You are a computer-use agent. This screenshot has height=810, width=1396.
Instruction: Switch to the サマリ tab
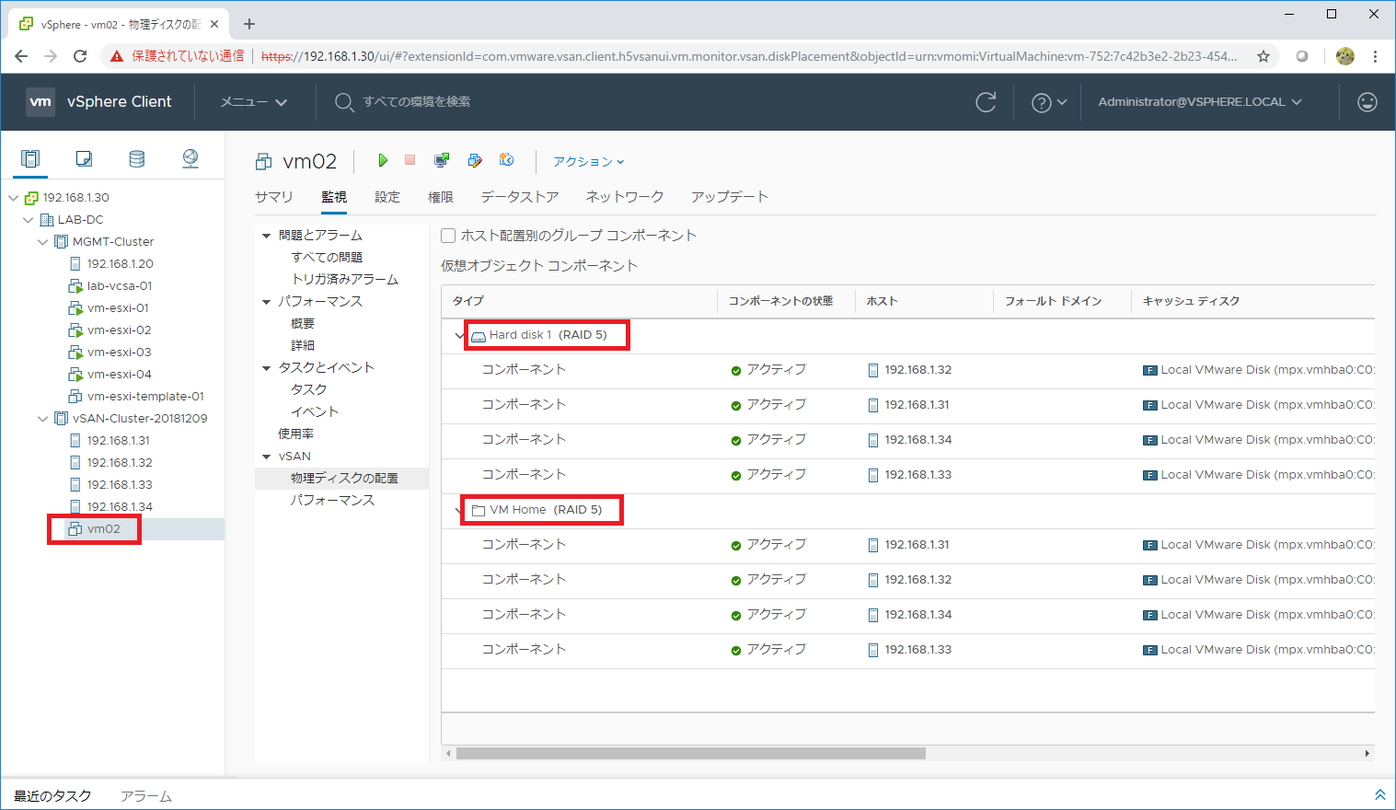click(274, 197)
